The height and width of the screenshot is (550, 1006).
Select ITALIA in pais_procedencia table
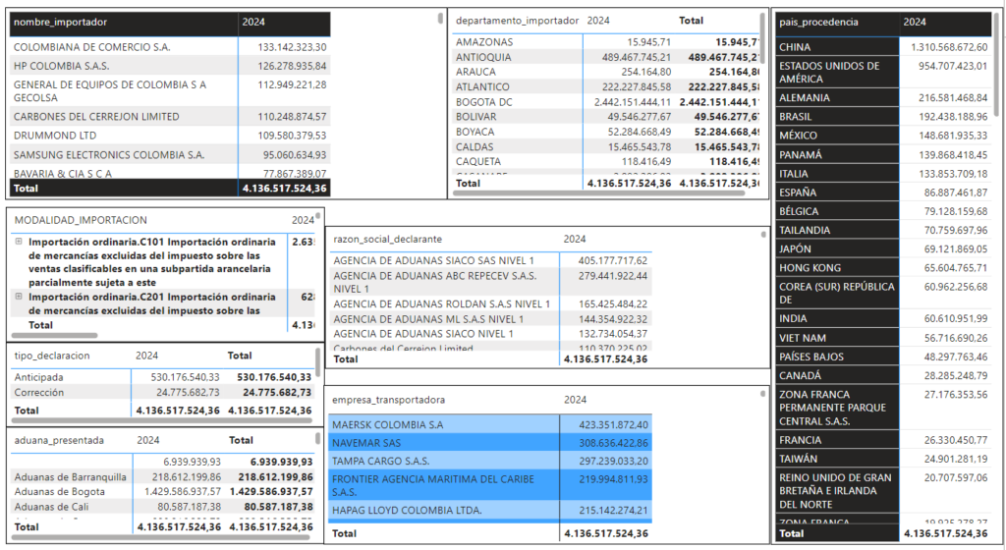[x=883, y=173]
